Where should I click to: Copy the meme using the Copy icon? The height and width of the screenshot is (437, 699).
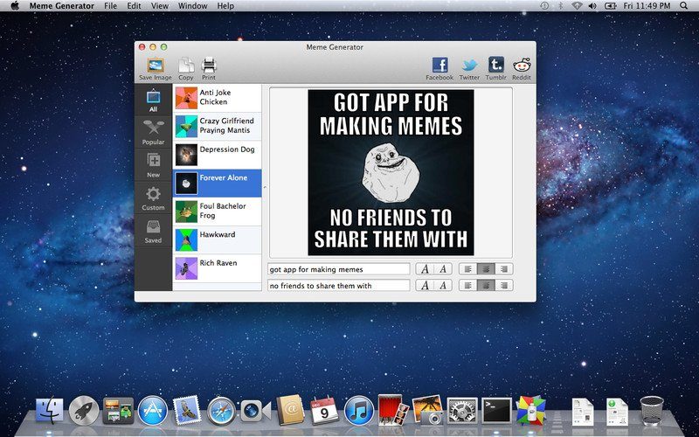point(186,69)
